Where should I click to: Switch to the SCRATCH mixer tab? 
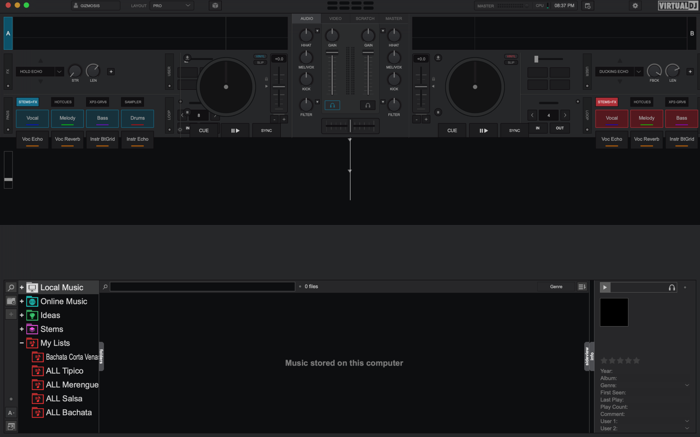365,19
